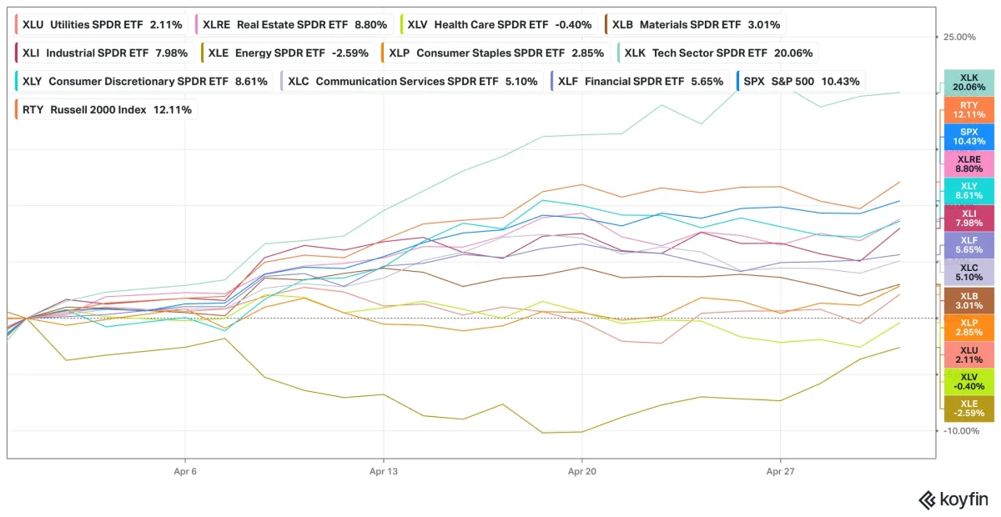Select XLC Communication Services SPDR ETF legend
Viewport: 1001px width, 517px height.
pyautogui.click(x=412, y=81)
